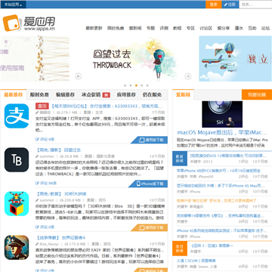Focus the search field in top bar
Screen dimensions: 272x272
[x=255, y=5]
